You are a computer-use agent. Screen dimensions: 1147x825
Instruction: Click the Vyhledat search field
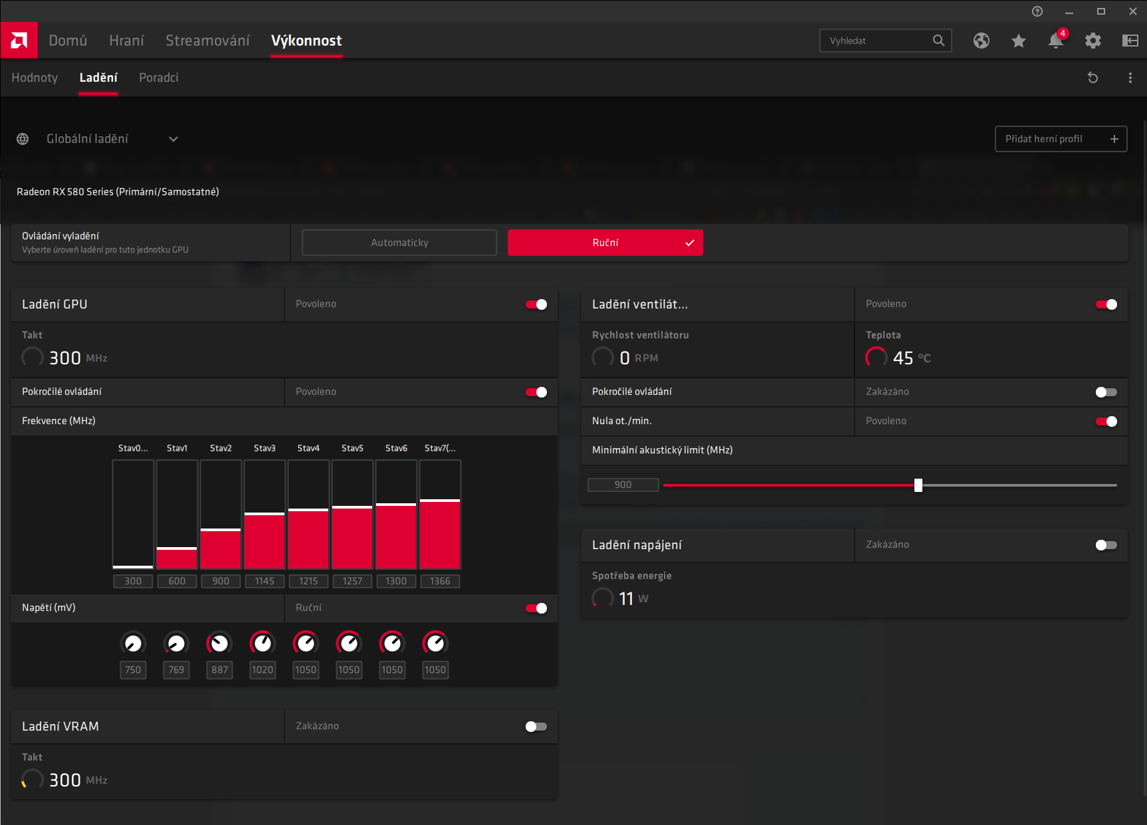click(x=877, y=41)
